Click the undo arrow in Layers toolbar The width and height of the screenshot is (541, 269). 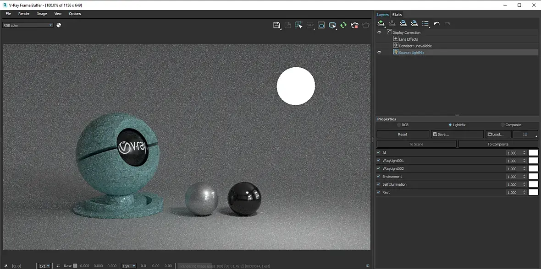click(x=436, y=23)
